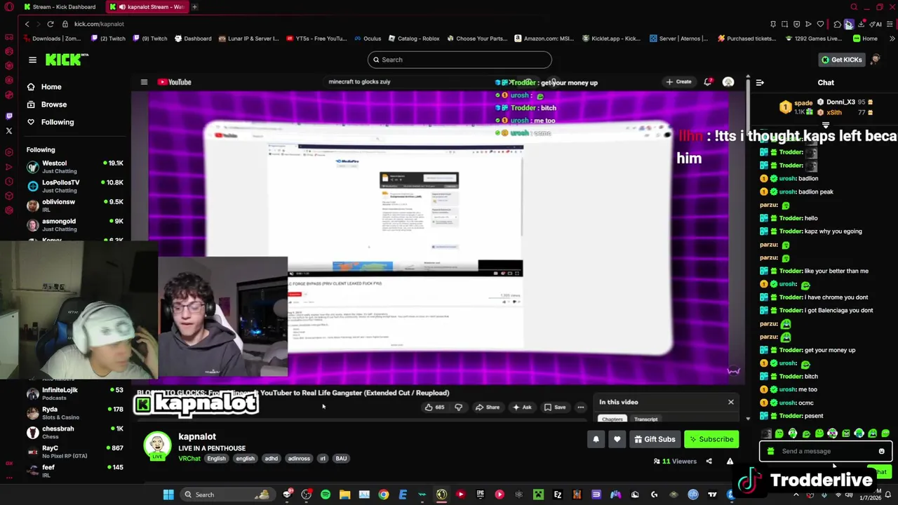The width and height of the screenshot is (898, 505).
Task: Report the stream using the warning icon
Action: [730, 461]
